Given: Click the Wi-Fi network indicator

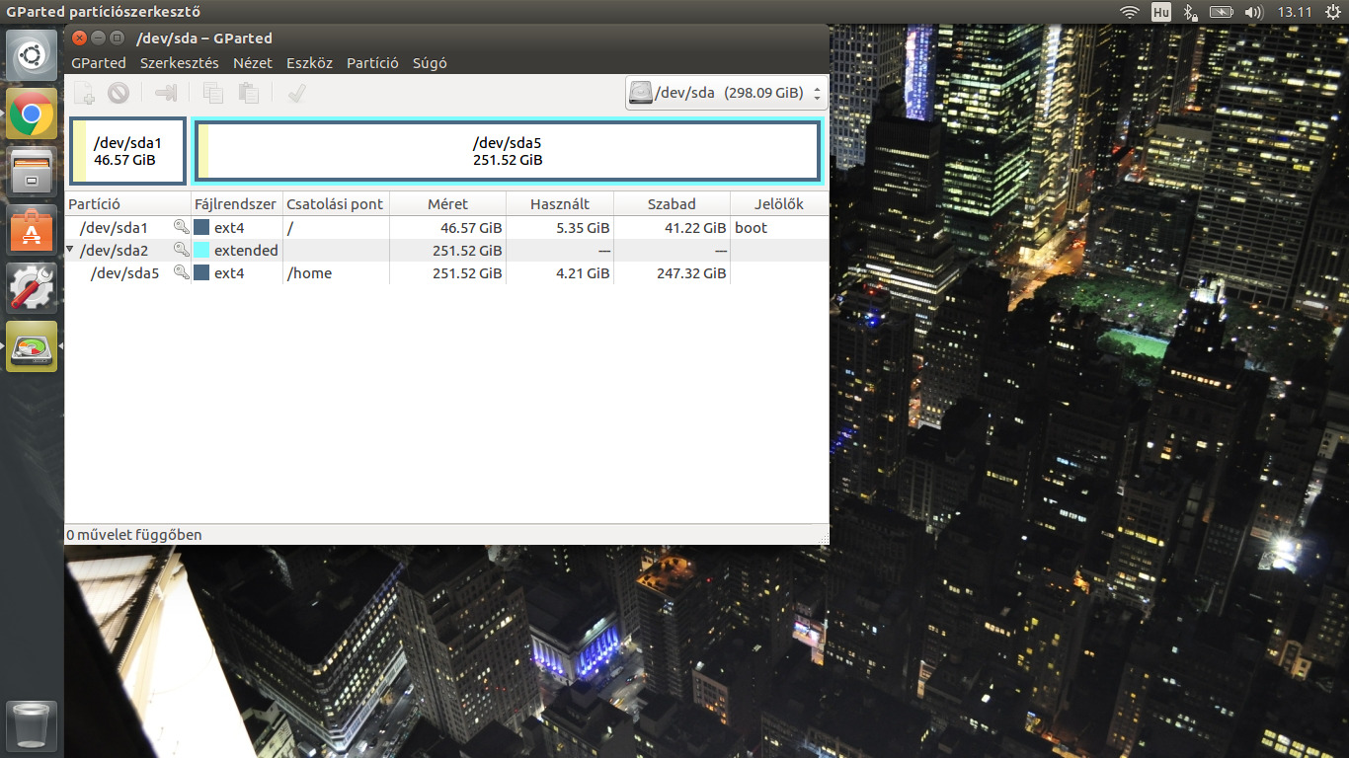Looking at the screenshot, I should [x=1130, y=12].
